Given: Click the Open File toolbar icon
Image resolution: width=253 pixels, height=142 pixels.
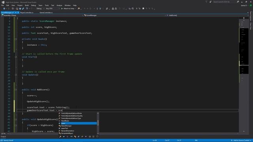Looking at the screenshot, I should tap(17, 9).
